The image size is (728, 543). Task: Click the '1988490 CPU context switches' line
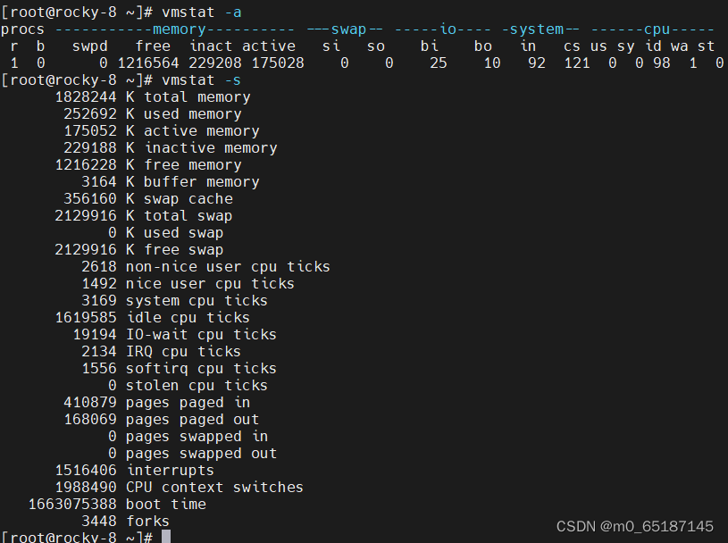[x=180, y=487]
